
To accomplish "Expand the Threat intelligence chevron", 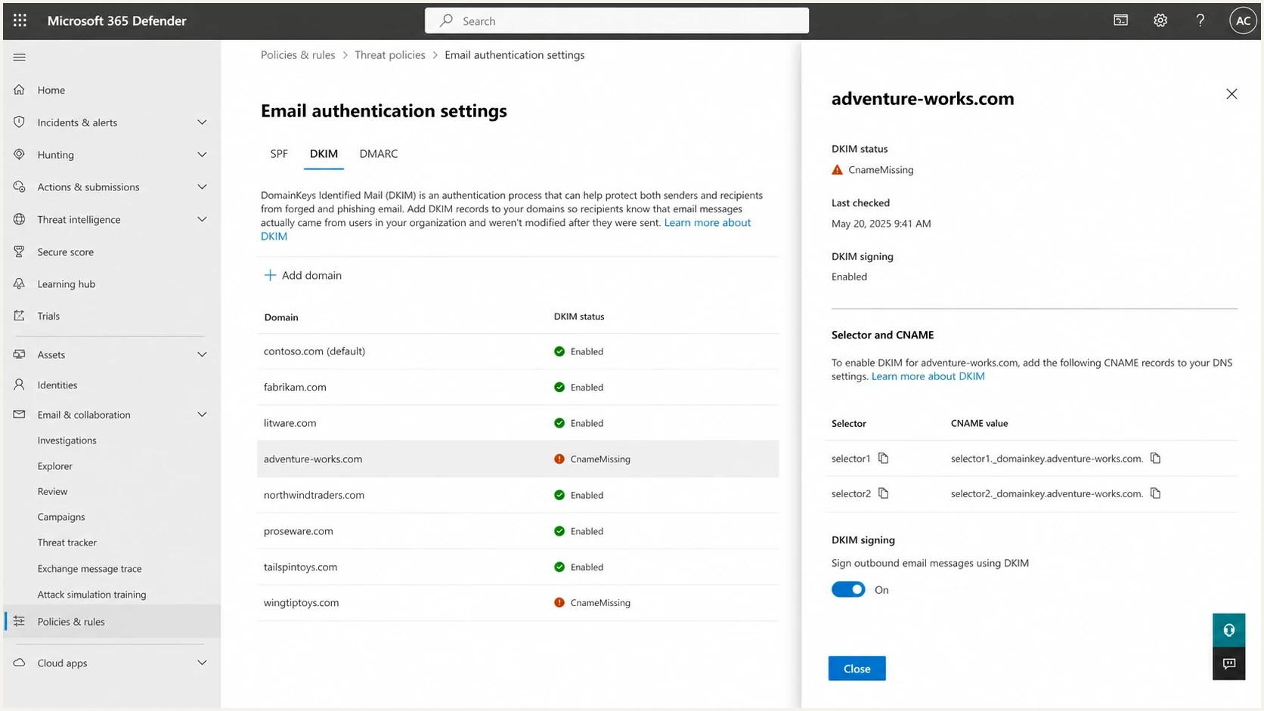I will click(202, 219).
